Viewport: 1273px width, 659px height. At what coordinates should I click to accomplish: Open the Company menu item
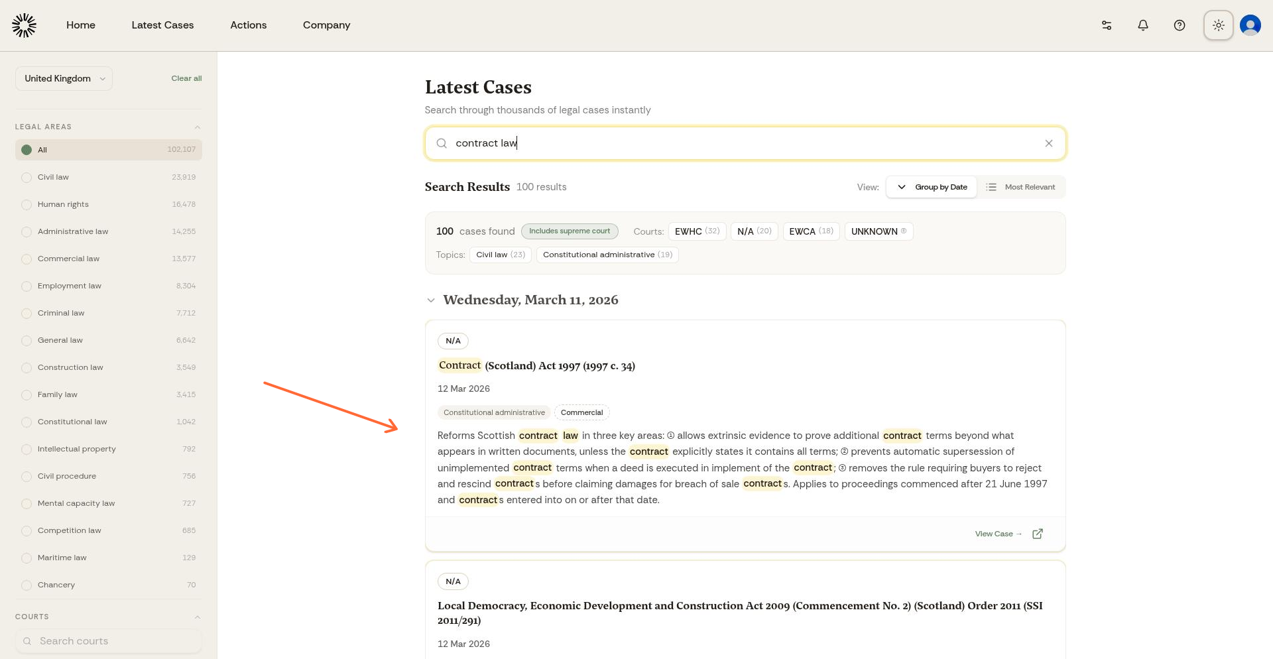[x=326, y=25]
